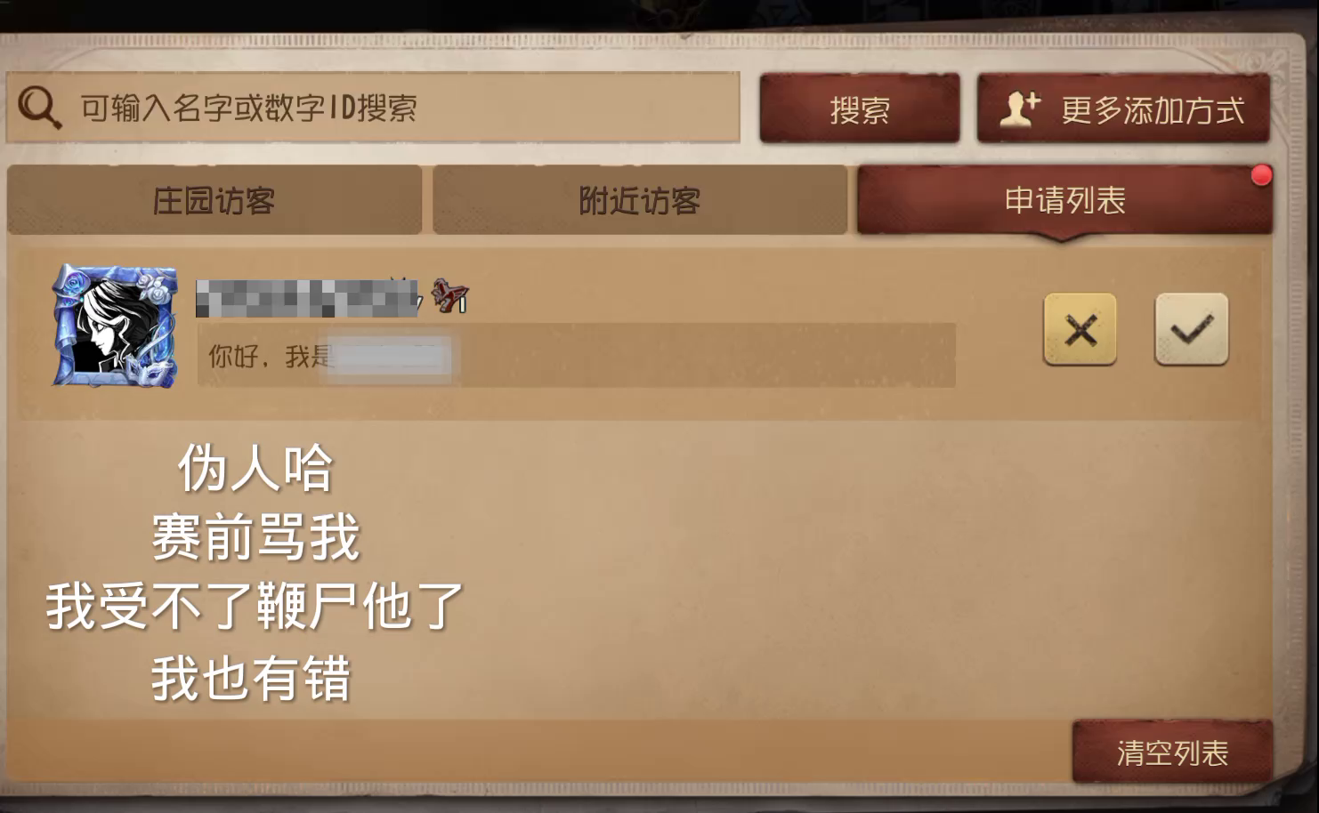Click the pixelated applicant username
This screenshot has width=1319, height=813.
coord(307,298)
